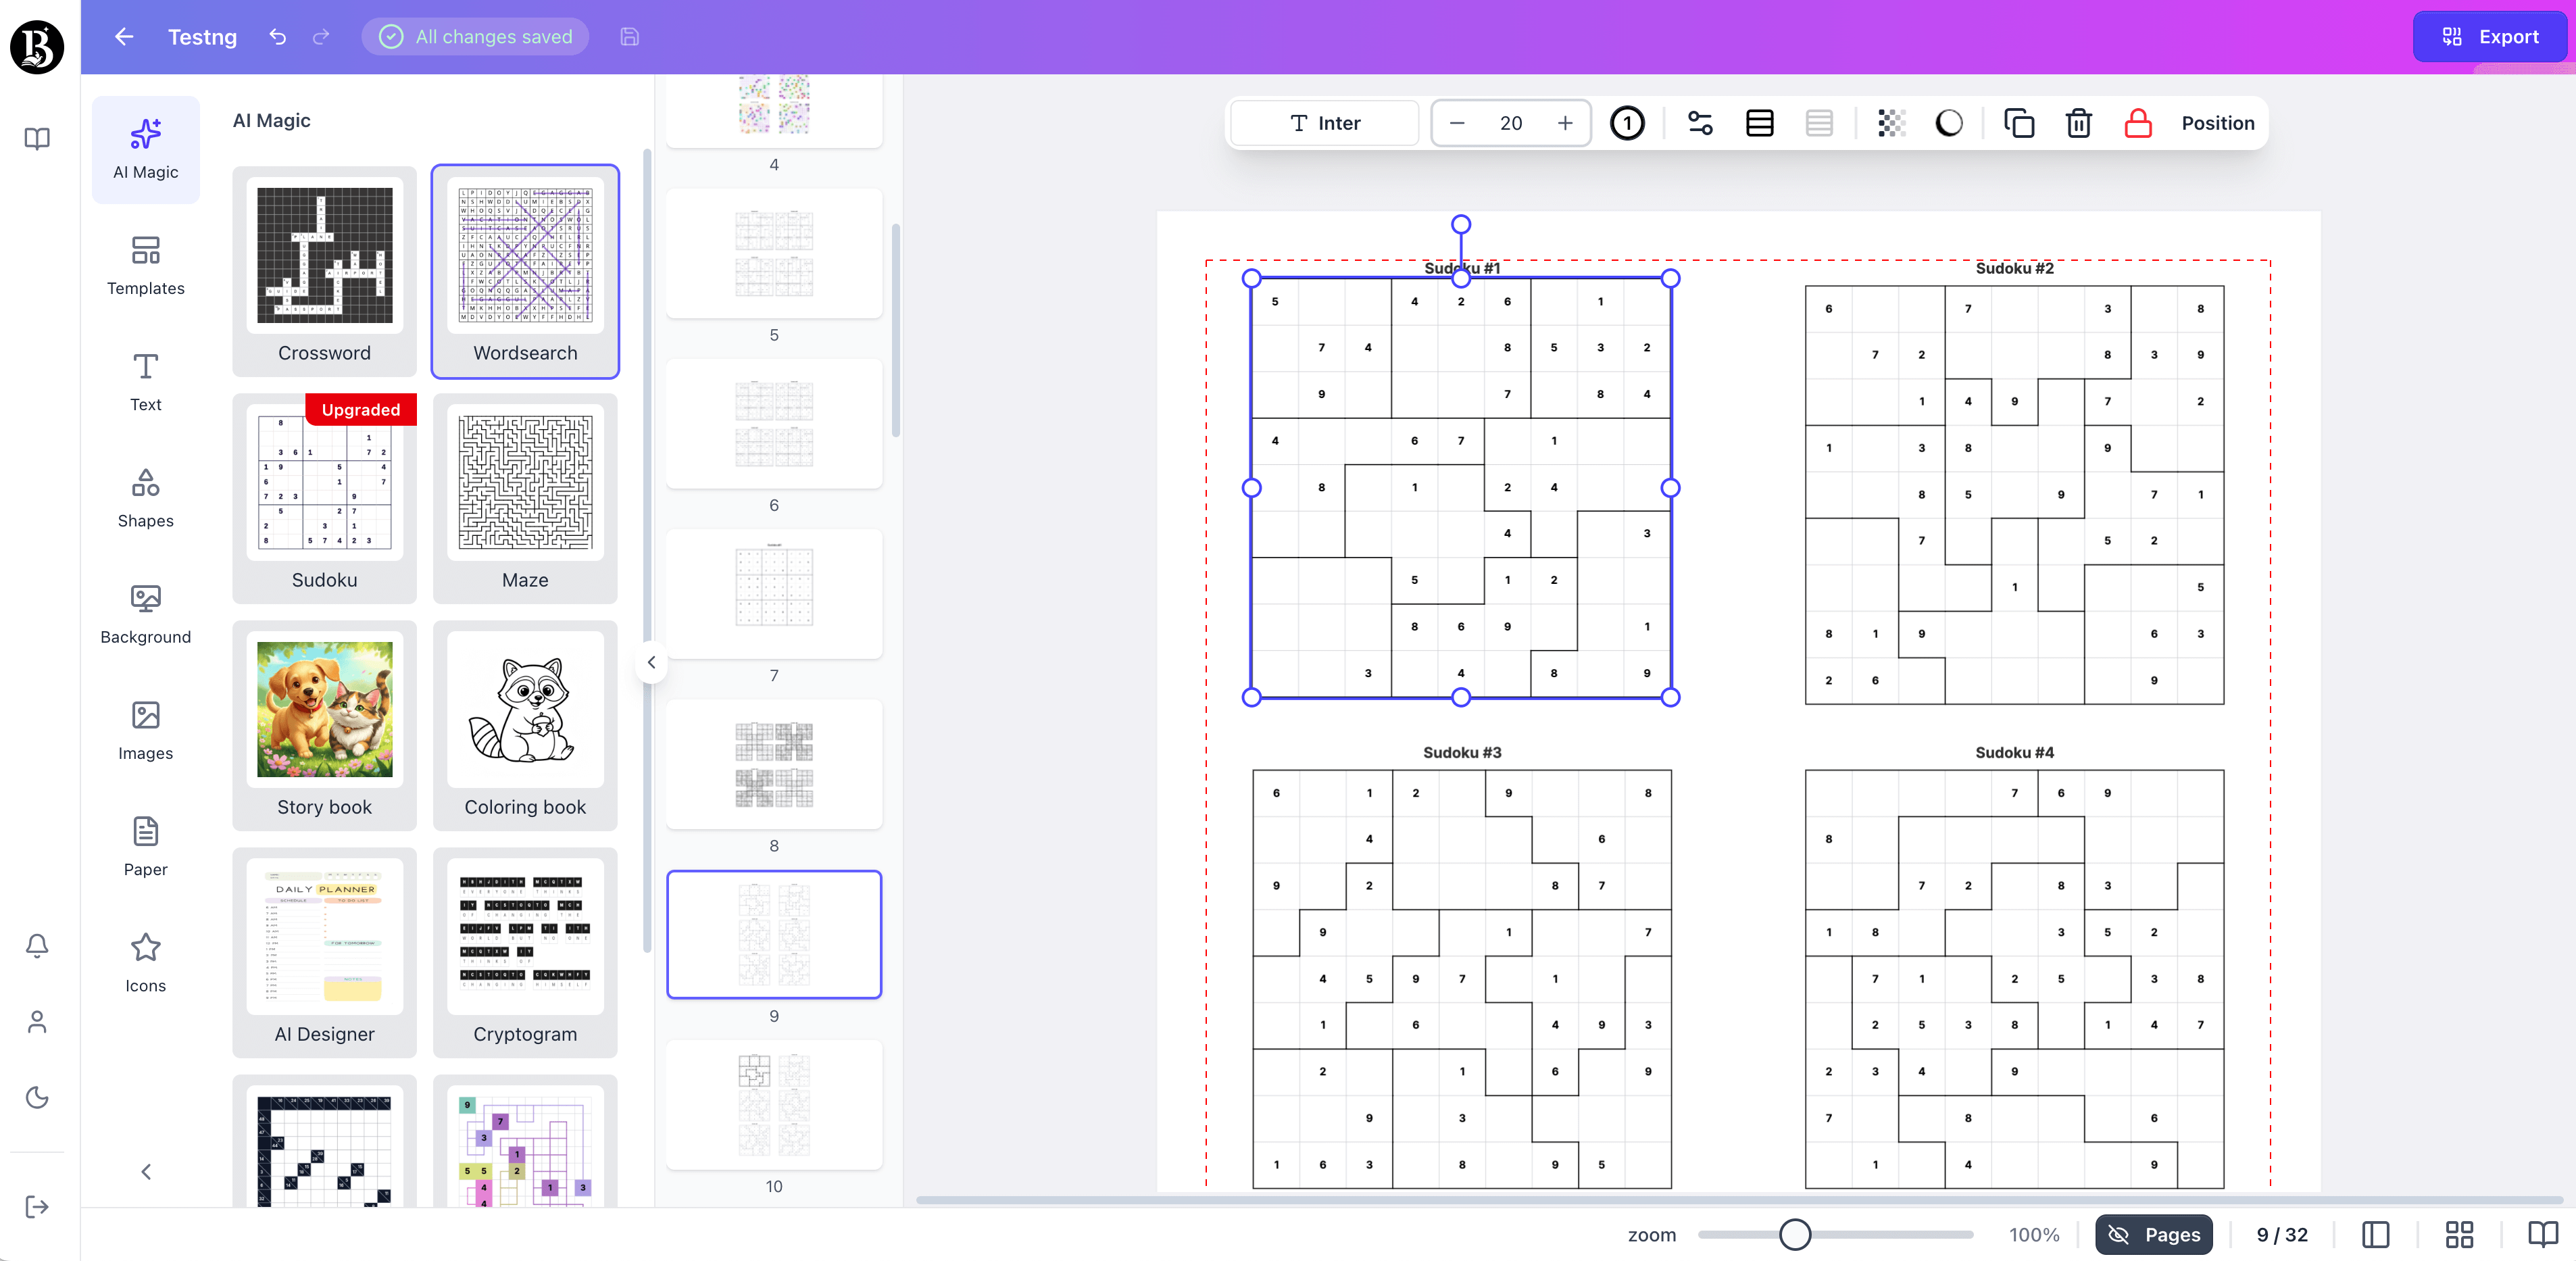Open the Inter font selector

click(1323, 123)
